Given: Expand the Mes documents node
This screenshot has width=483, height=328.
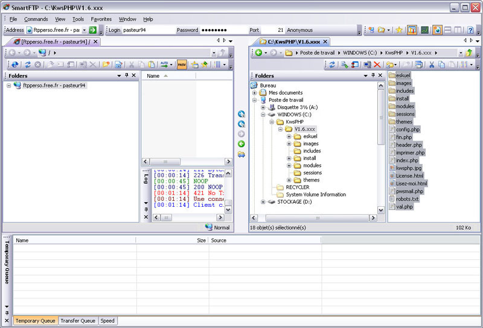Looking at the screenshot, I should [x=254, y=93].
